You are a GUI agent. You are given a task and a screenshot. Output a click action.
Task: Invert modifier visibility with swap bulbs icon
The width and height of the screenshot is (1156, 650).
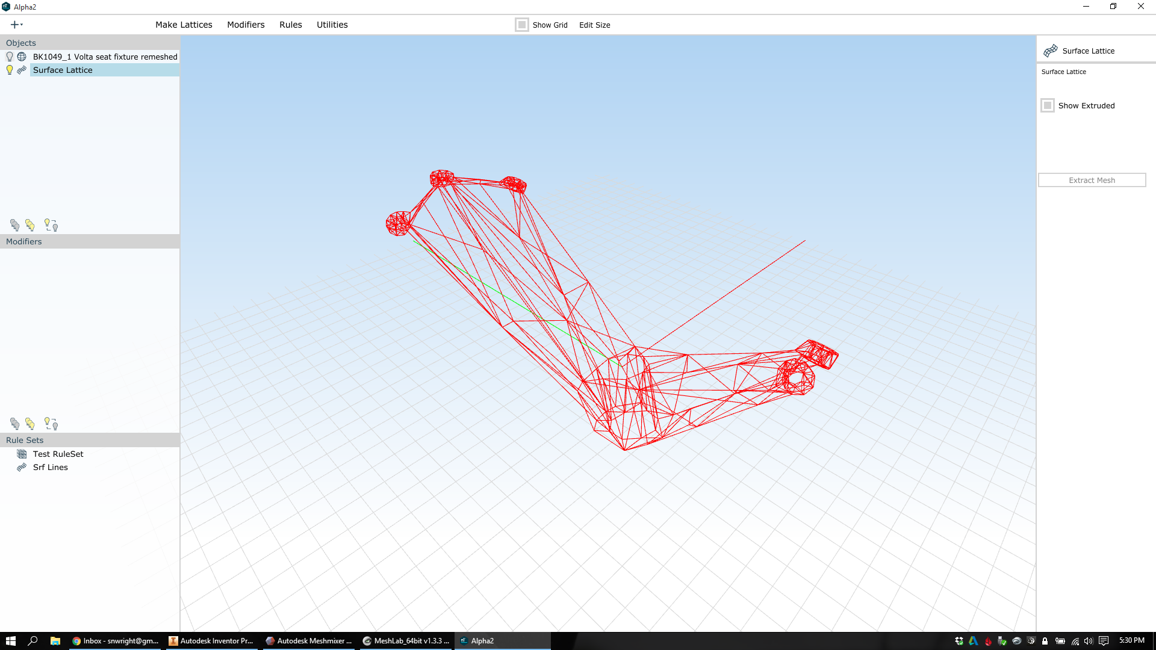tap(51, 424)
